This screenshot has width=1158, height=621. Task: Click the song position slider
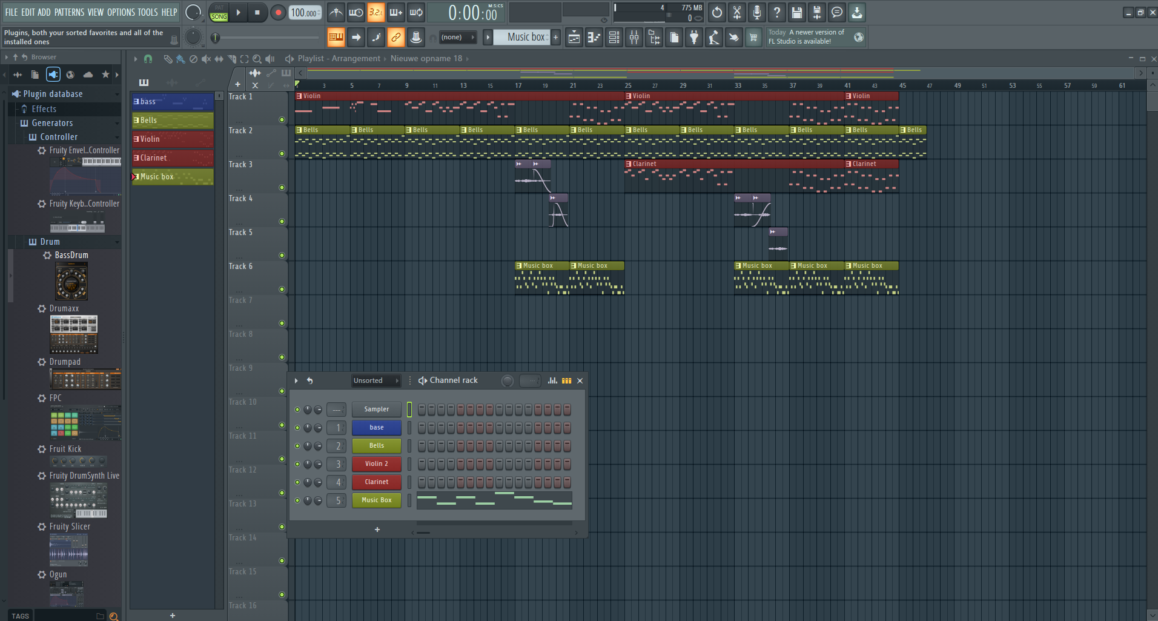266,38
